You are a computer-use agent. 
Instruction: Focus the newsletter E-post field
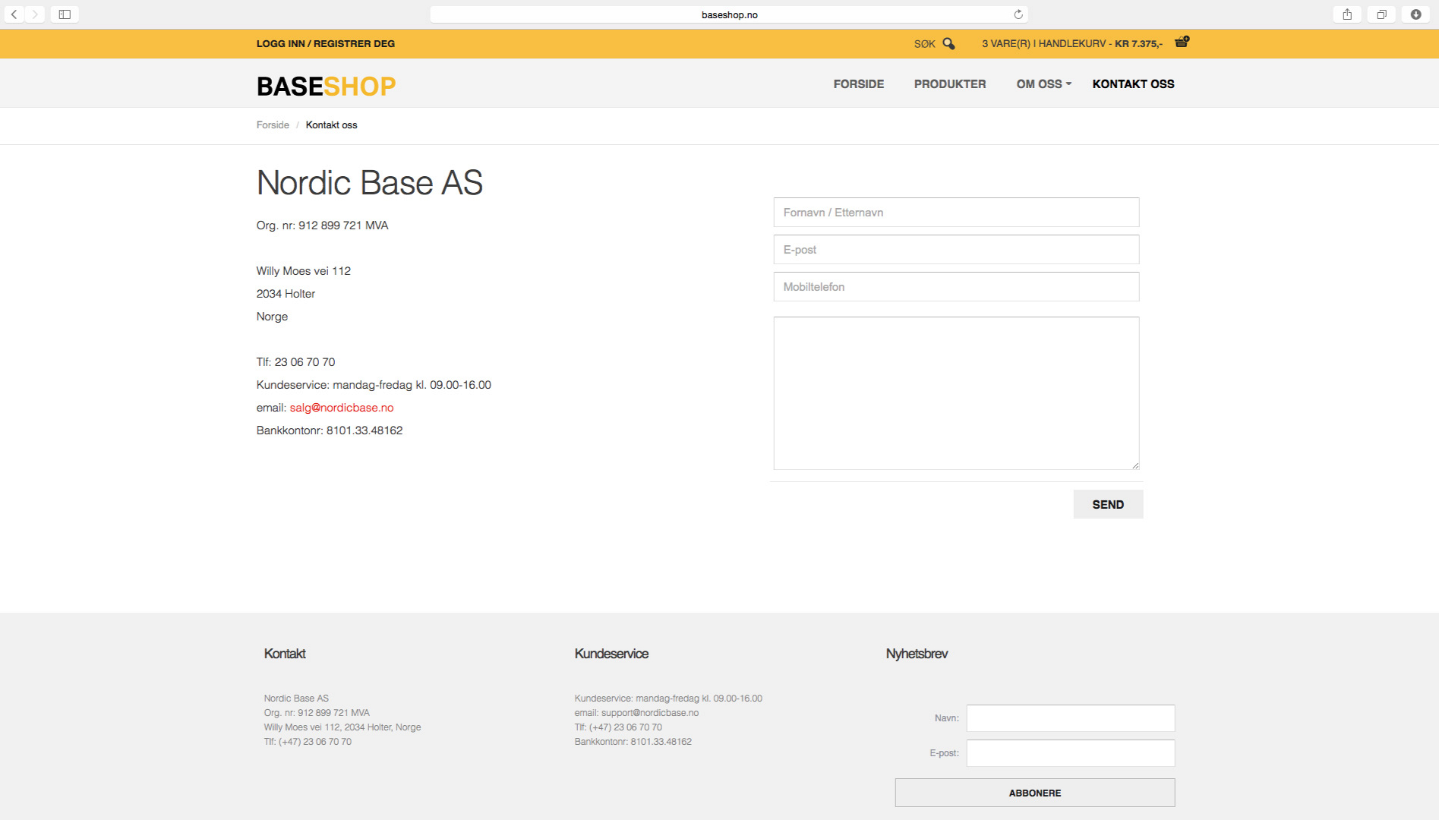point(1070,753)
